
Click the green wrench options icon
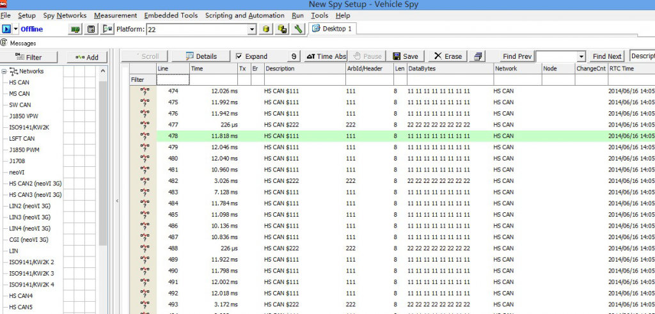coord(298,29)
